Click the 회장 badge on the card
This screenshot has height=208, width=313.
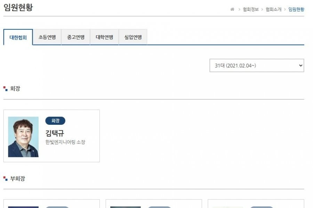55,121
